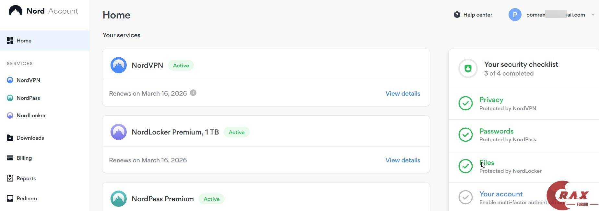Click the NordVPN service logo icon
Screen dimensions: 599x211
[x=118, y=65]
